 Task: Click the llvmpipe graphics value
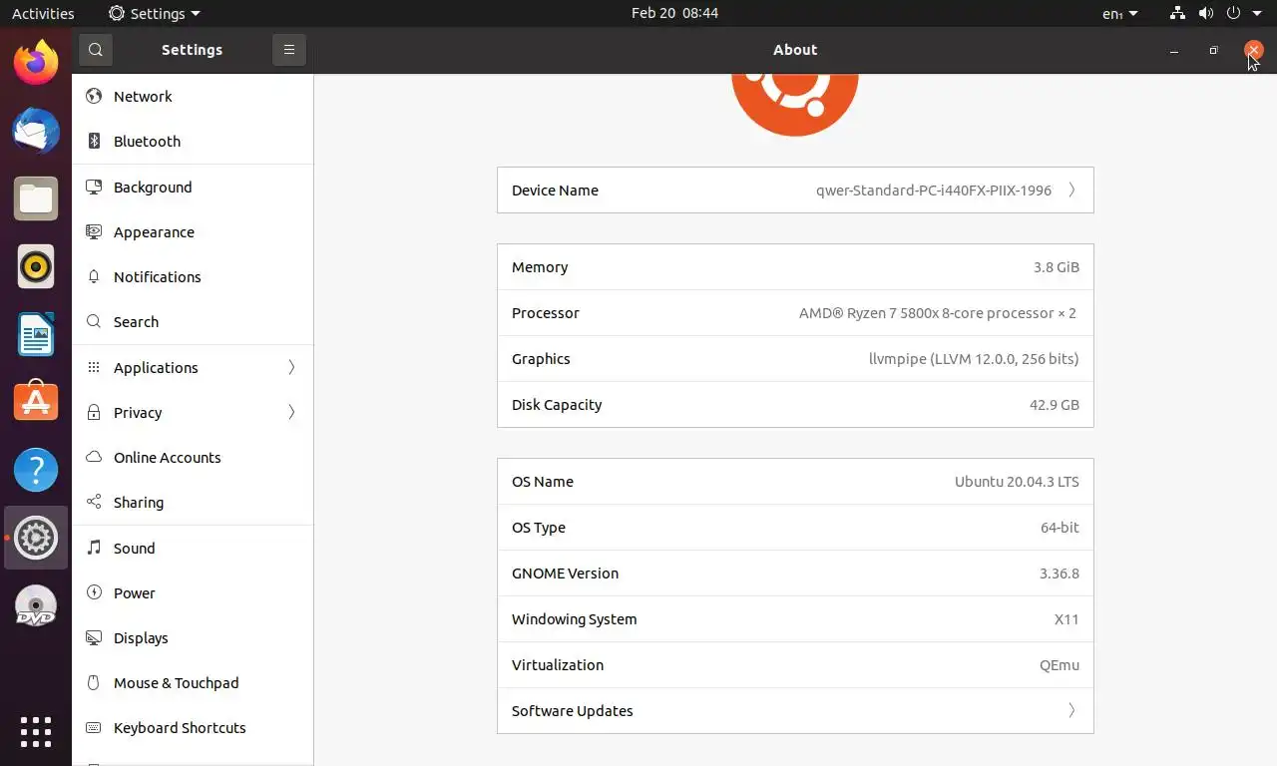tap(974, 359)
